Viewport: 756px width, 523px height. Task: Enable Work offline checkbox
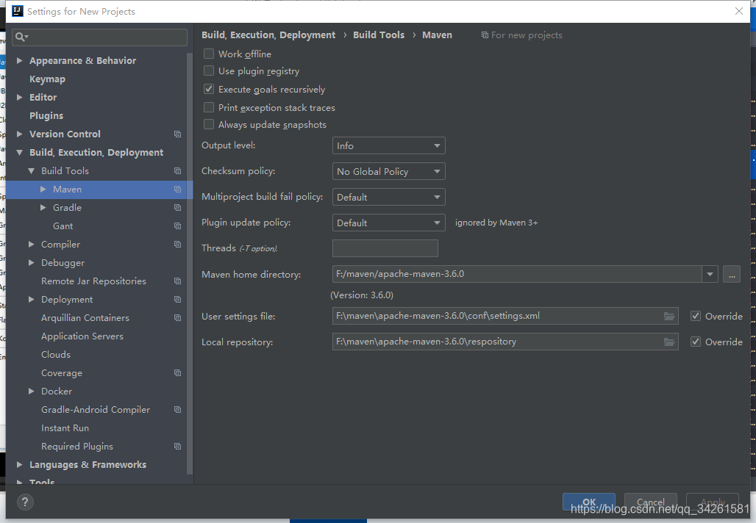[x=209, y=54]
